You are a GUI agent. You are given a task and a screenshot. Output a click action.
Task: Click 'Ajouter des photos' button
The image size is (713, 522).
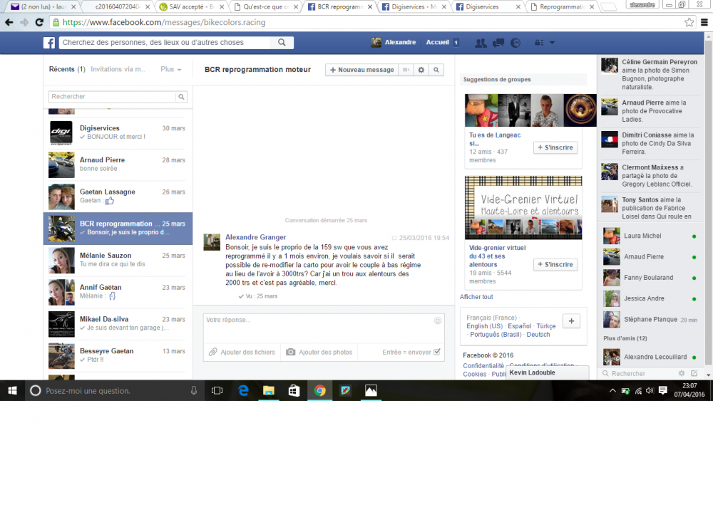pos(319,352)
